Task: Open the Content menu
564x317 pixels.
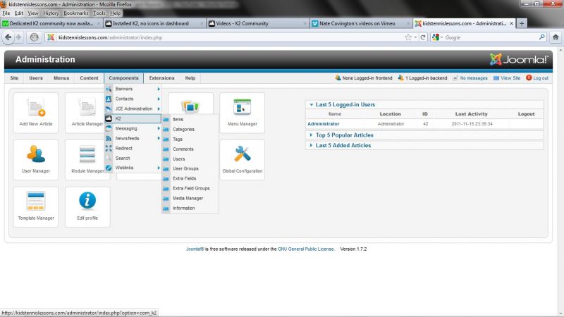Action: [90, 78]
